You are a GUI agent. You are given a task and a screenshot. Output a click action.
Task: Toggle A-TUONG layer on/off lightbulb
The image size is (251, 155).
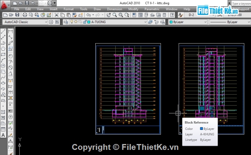tap(72, 22)
